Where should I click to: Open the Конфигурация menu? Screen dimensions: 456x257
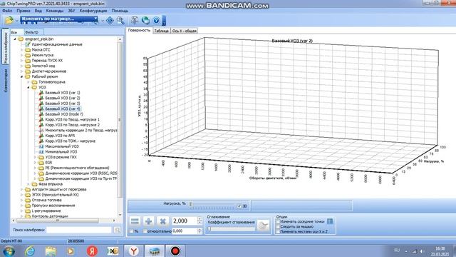(x=93, y=11)
